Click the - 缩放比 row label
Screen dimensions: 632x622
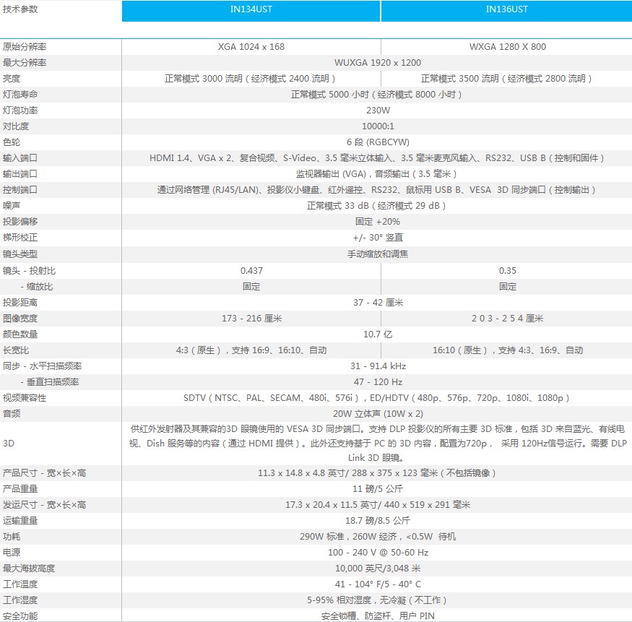[x=37, y=287]
